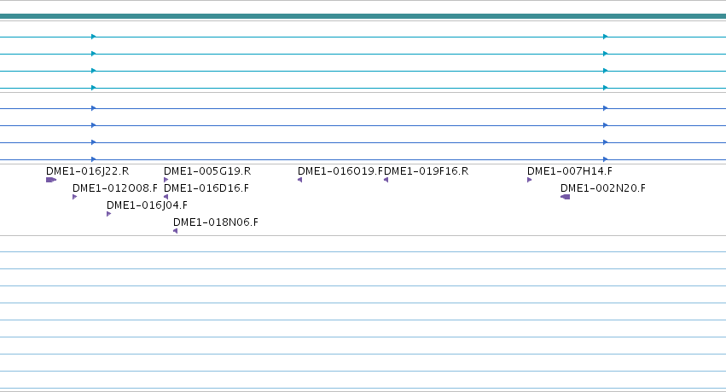
Task: Select the arrow glyph below DME1-007H14.F
Action: (529, 180)
